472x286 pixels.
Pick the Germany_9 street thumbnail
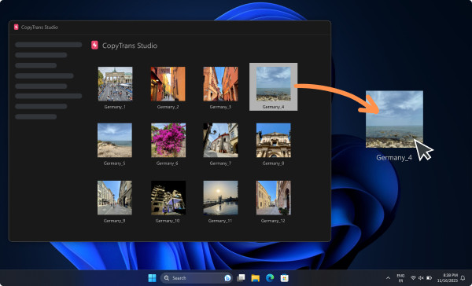[115, 197]
